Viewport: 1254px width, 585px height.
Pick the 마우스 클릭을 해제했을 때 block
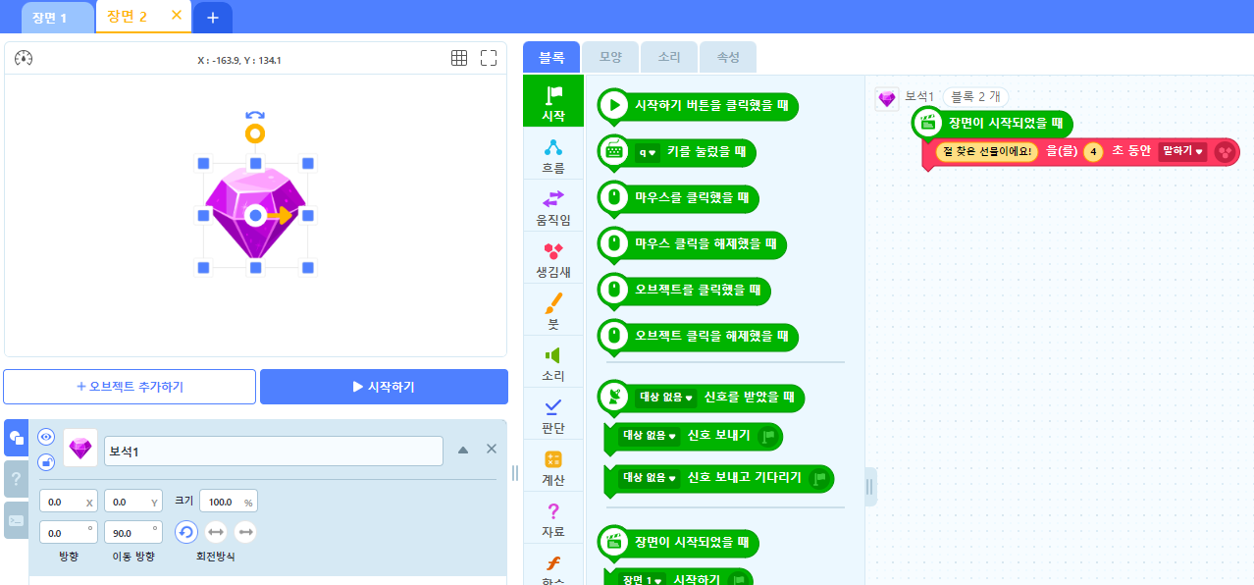[692, 243]
